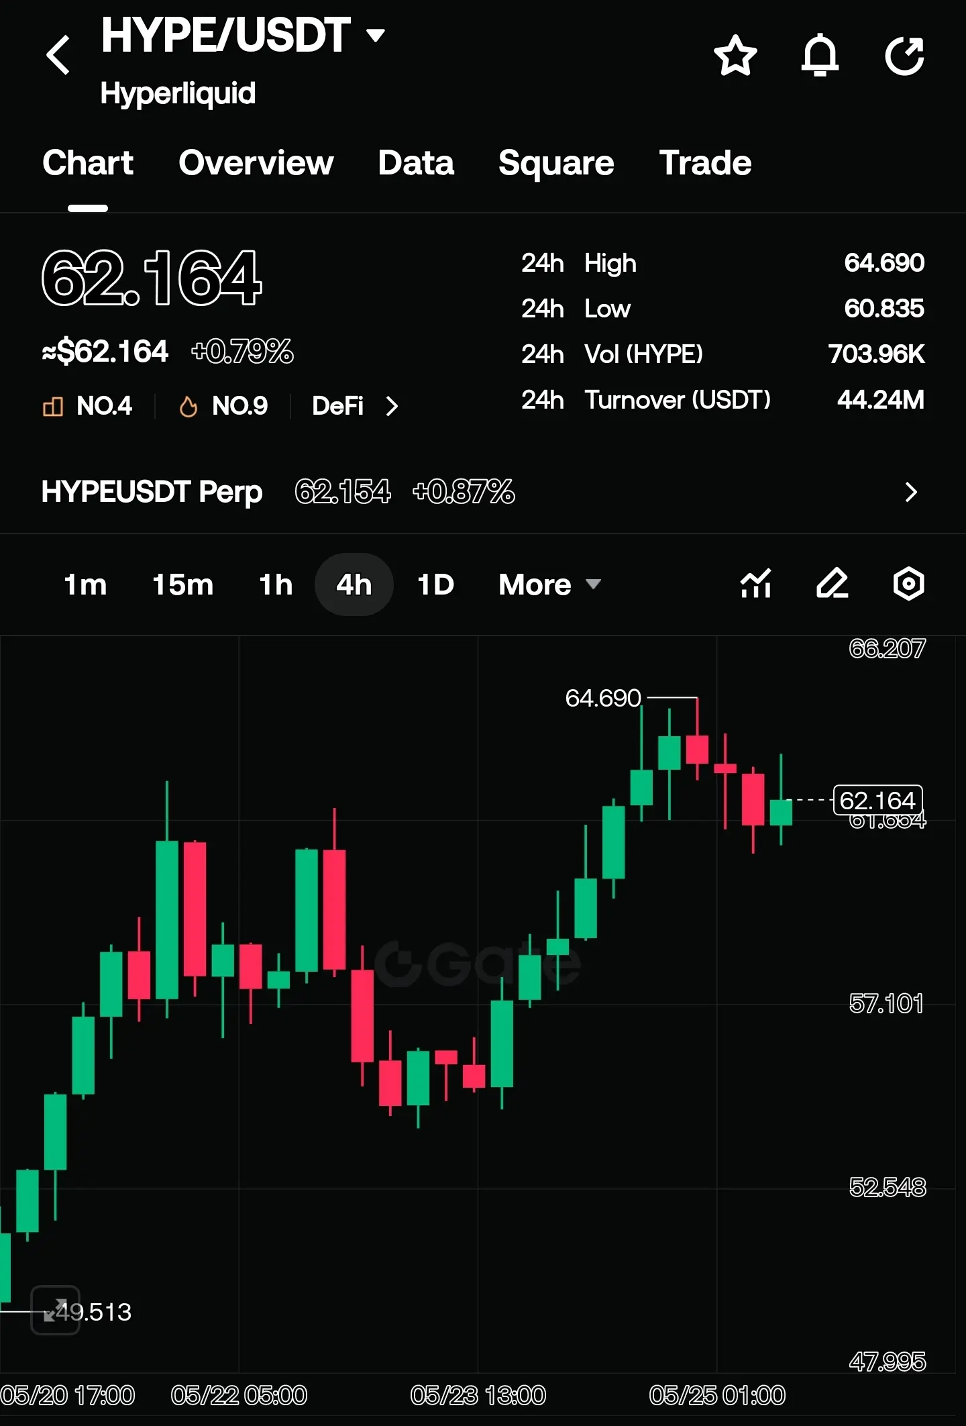This screenshot has height=1426, width=966.
Task: Add HYPE/USDT to favorites with star
Action: 736,55
